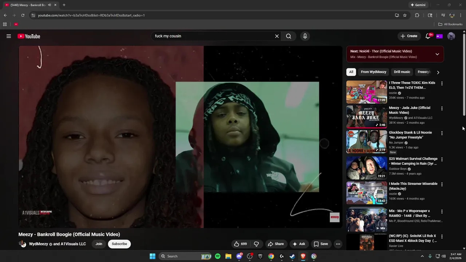Open options for the Streamer Miserable video
This screenshot has width=466, height=262.
click(x=442, y=184)
